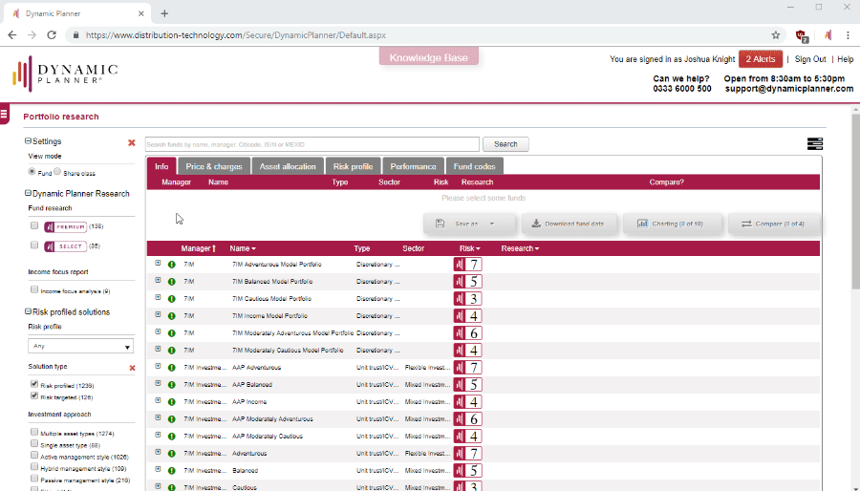Screen dimensions: 860x491
Task: Uncheck Risk profiled solution type
Action: coord(34,384)
